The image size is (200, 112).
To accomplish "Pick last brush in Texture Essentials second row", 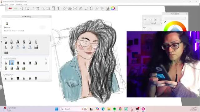I will click(x=24, y=68).
